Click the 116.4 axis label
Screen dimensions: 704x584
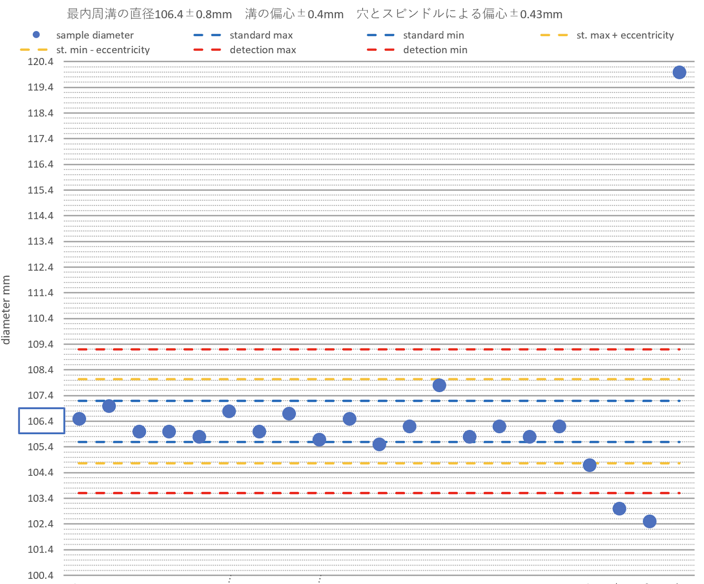pyautogui.click(x=41, y=164)
